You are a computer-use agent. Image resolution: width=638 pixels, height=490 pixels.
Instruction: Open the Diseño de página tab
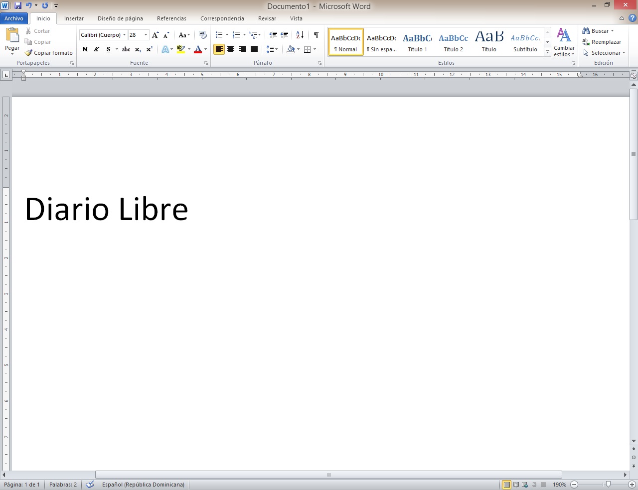point(120,18)
